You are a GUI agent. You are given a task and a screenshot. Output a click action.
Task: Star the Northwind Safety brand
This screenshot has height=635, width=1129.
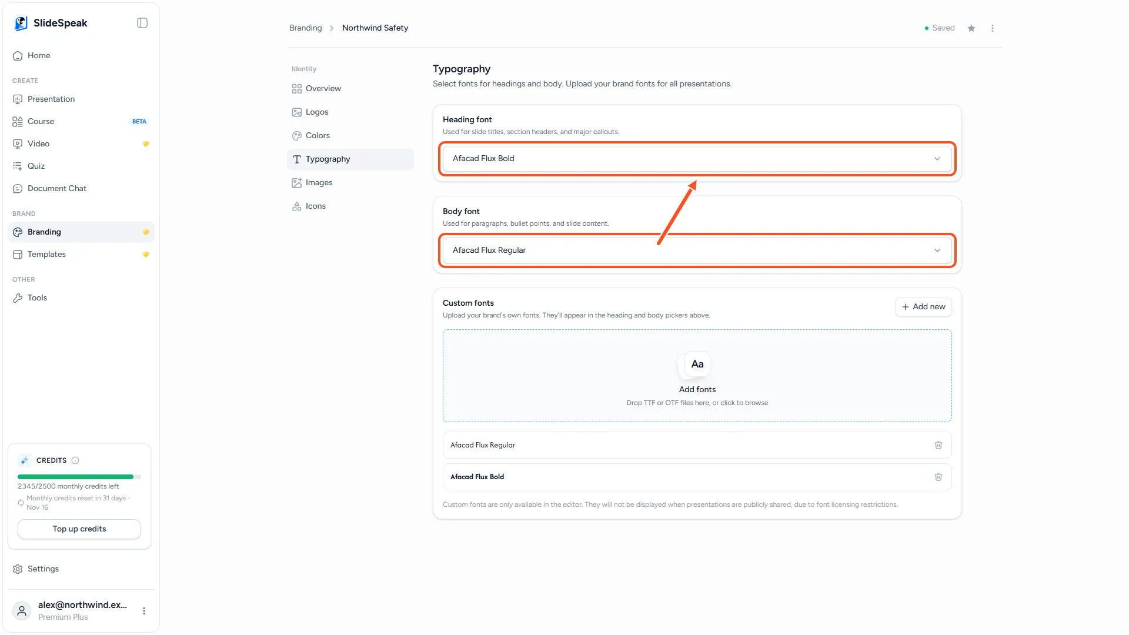[971, 28]
